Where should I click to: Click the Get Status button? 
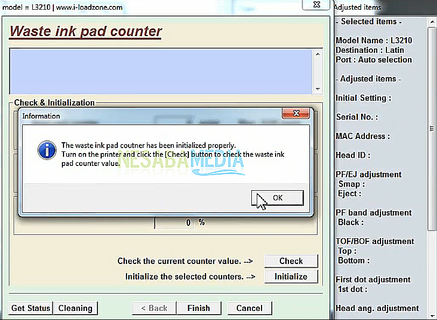[31, 308]
